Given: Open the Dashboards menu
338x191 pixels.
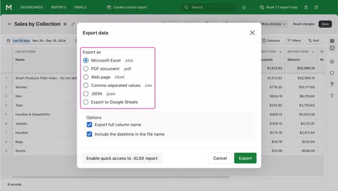Looking at the screenshot, I should (x=32, y=7).
